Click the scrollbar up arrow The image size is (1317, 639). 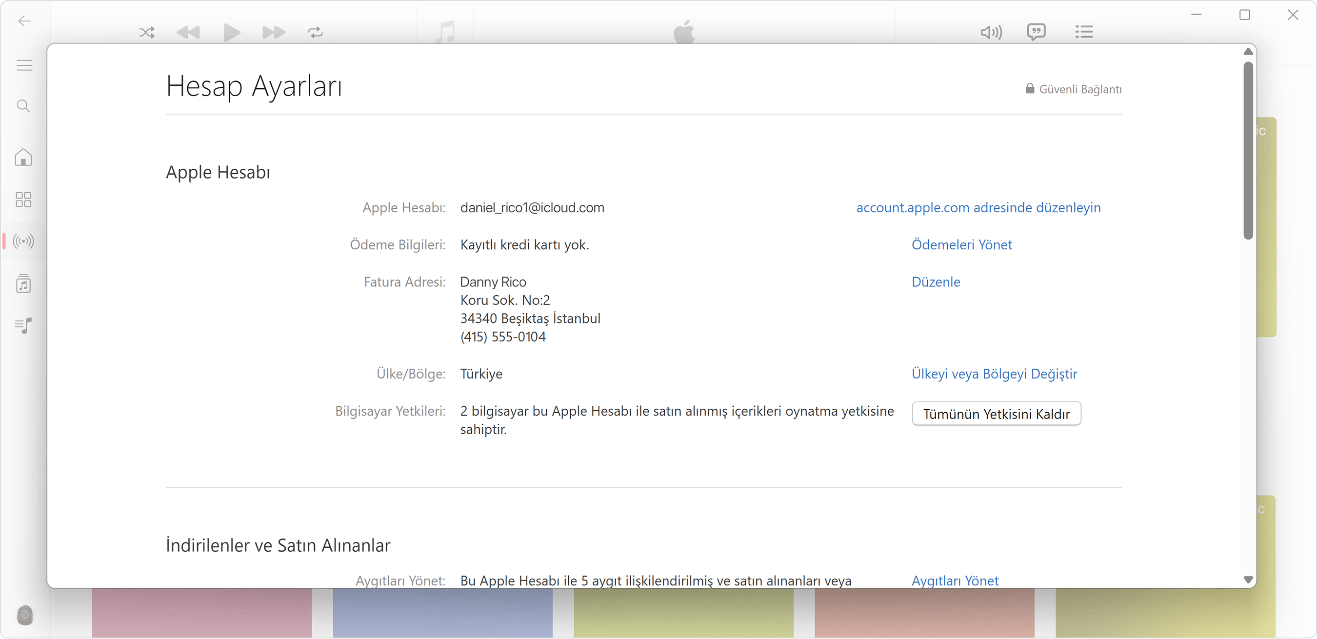[1248, 52]
